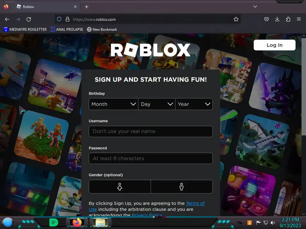The image size is (306, 229).
Task: Open the birthday Month dropdown
Action: click(113, 104)
